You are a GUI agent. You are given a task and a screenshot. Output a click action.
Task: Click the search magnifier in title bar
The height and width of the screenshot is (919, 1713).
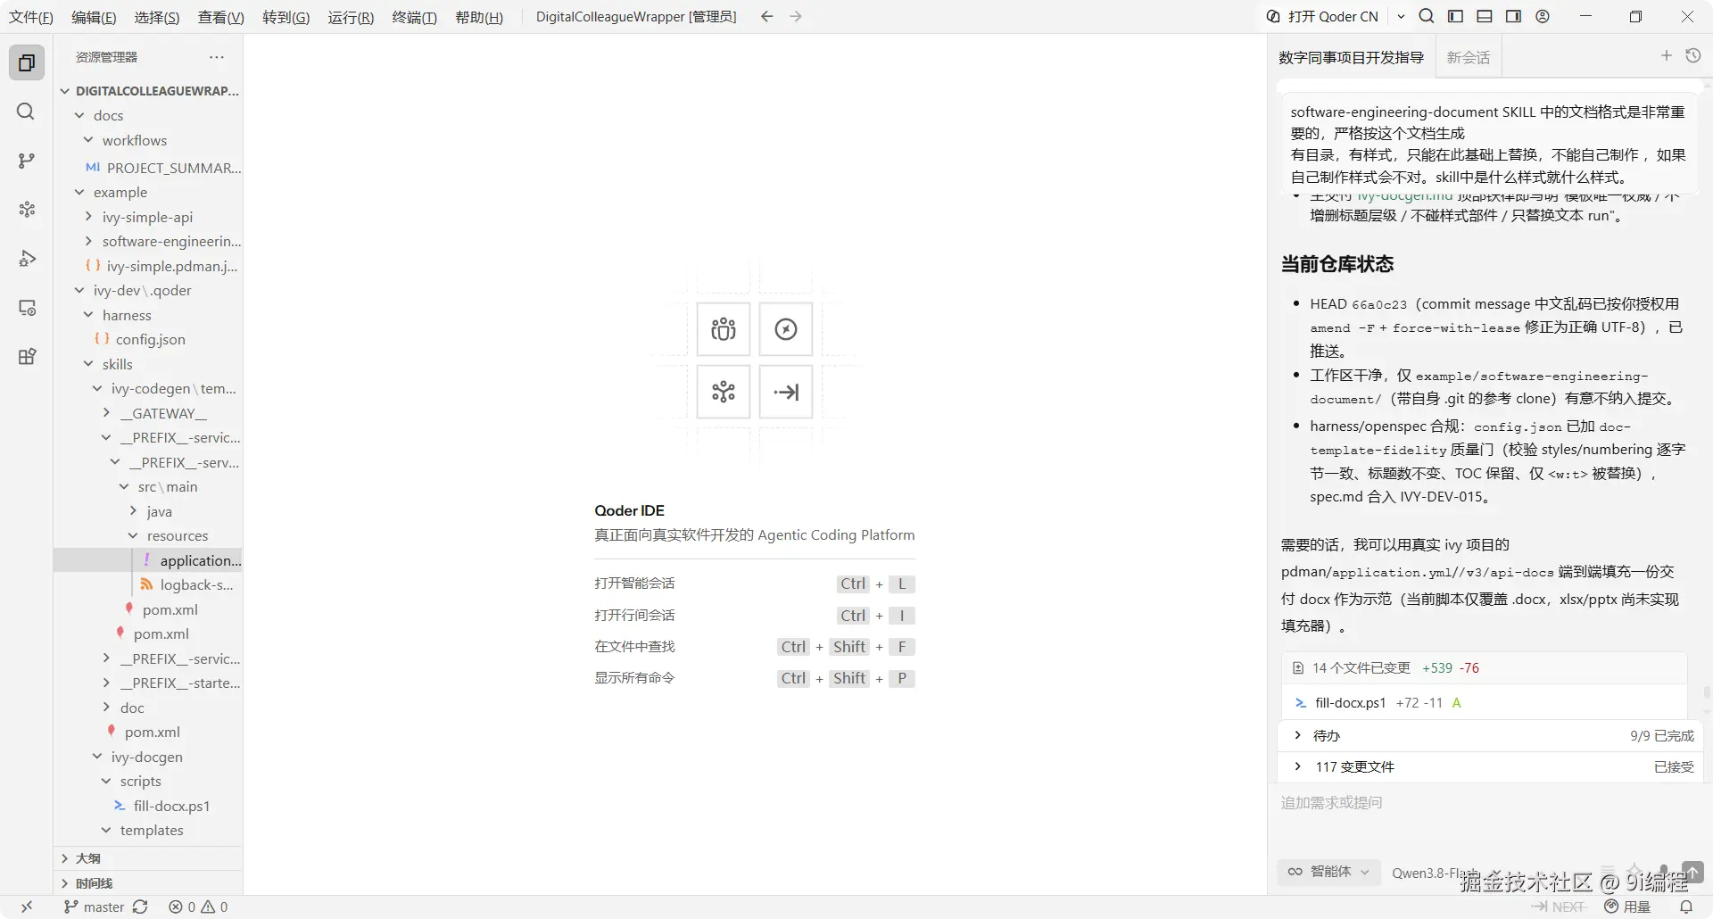[x=1427, y=16]
